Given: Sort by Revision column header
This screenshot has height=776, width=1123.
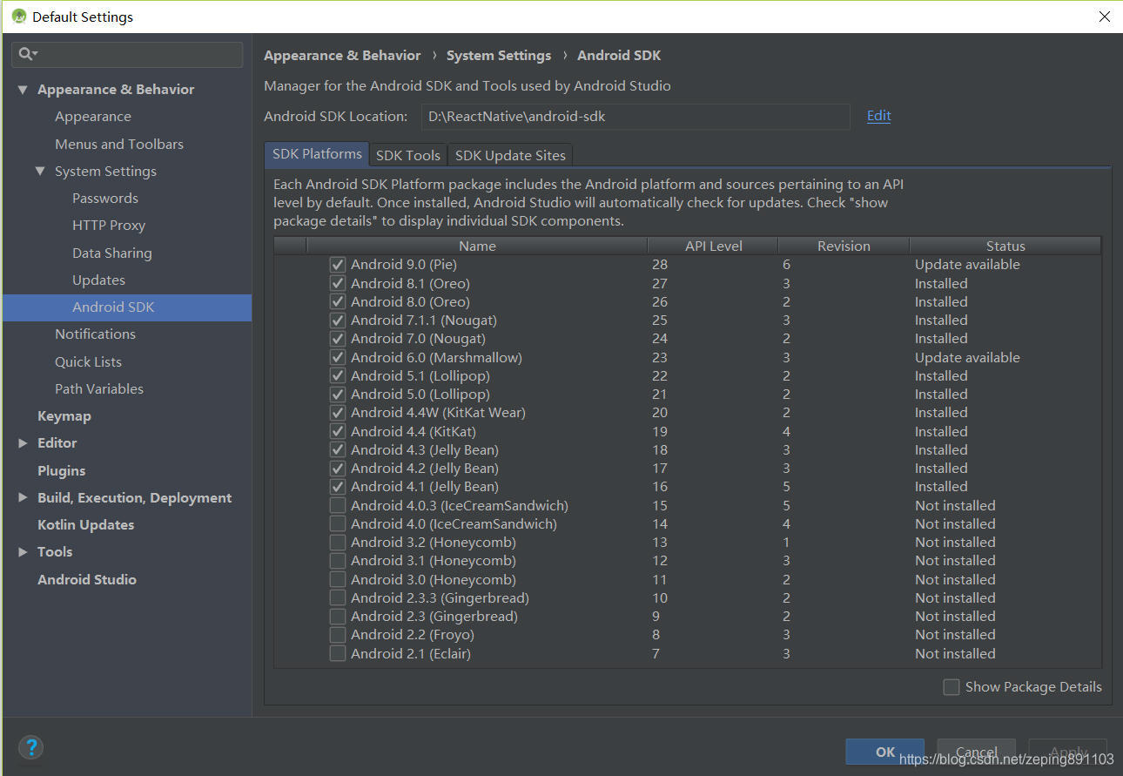Looking at the screenshot, I should [844, 246].
